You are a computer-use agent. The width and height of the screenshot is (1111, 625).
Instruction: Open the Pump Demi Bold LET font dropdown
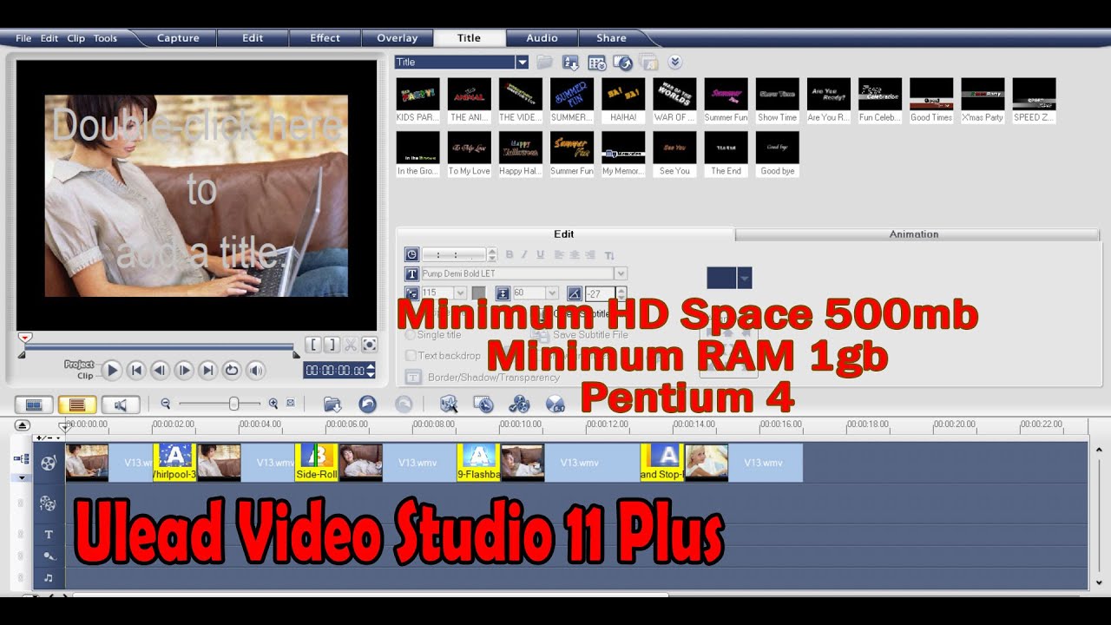[x=621, y=273]
